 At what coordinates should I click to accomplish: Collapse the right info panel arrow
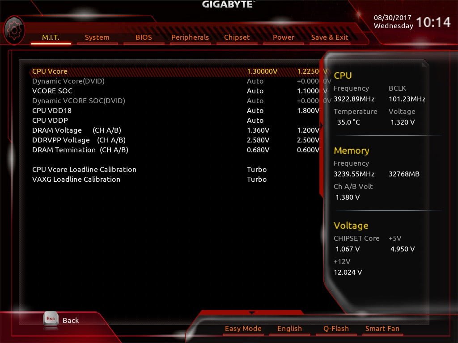coord(321,126)
